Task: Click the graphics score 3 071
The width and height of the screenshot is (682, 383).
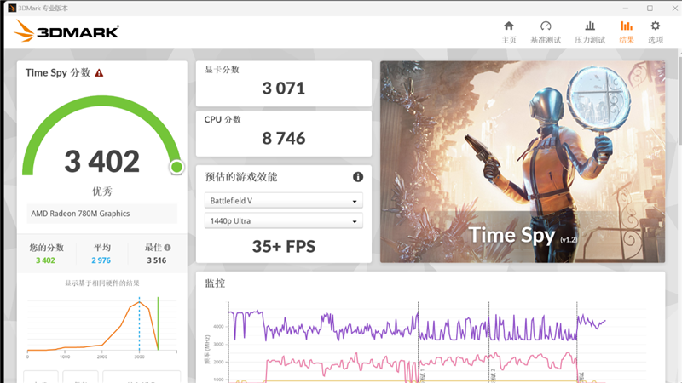Action: click(x=284, y=89)
